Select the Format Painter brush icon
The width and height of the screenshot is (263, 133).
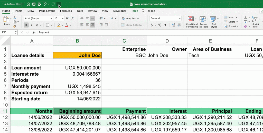15,26
